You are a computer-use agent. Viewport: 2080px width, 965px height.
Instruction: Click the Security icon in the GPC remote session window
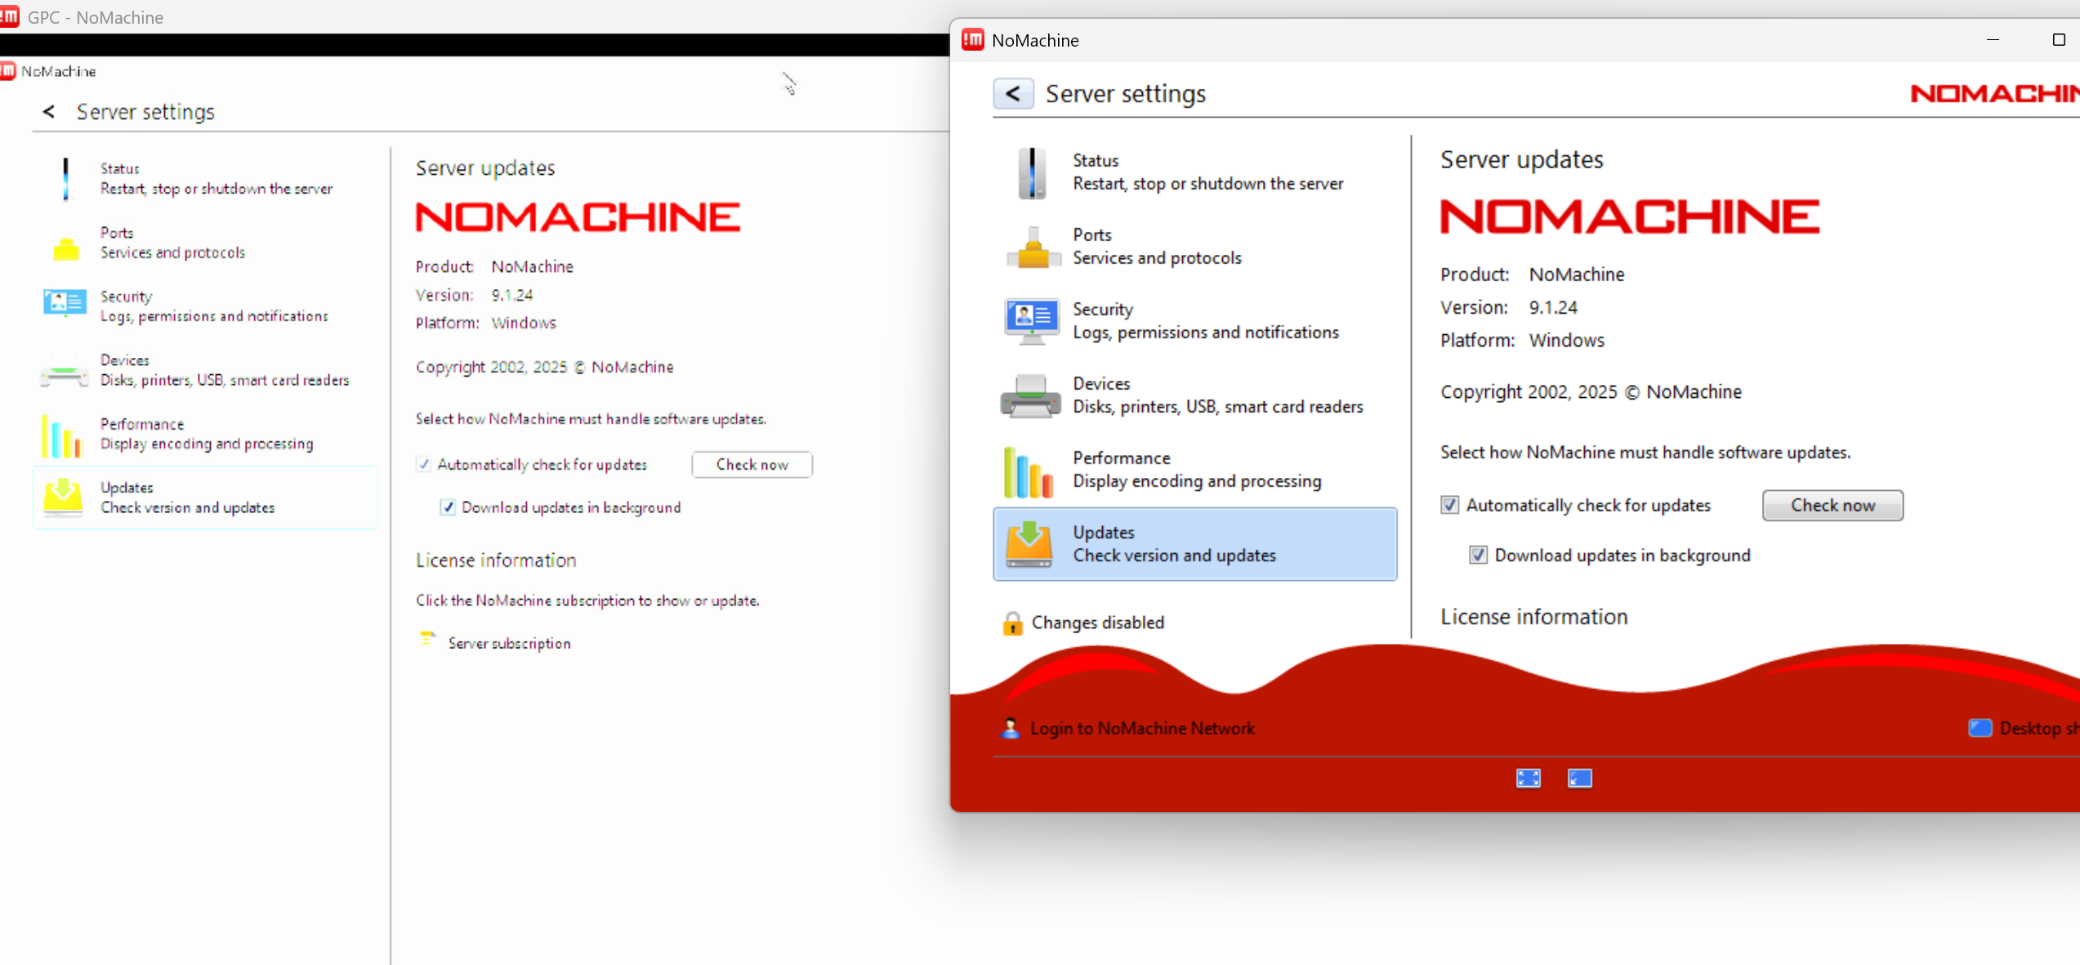[65, 304]
